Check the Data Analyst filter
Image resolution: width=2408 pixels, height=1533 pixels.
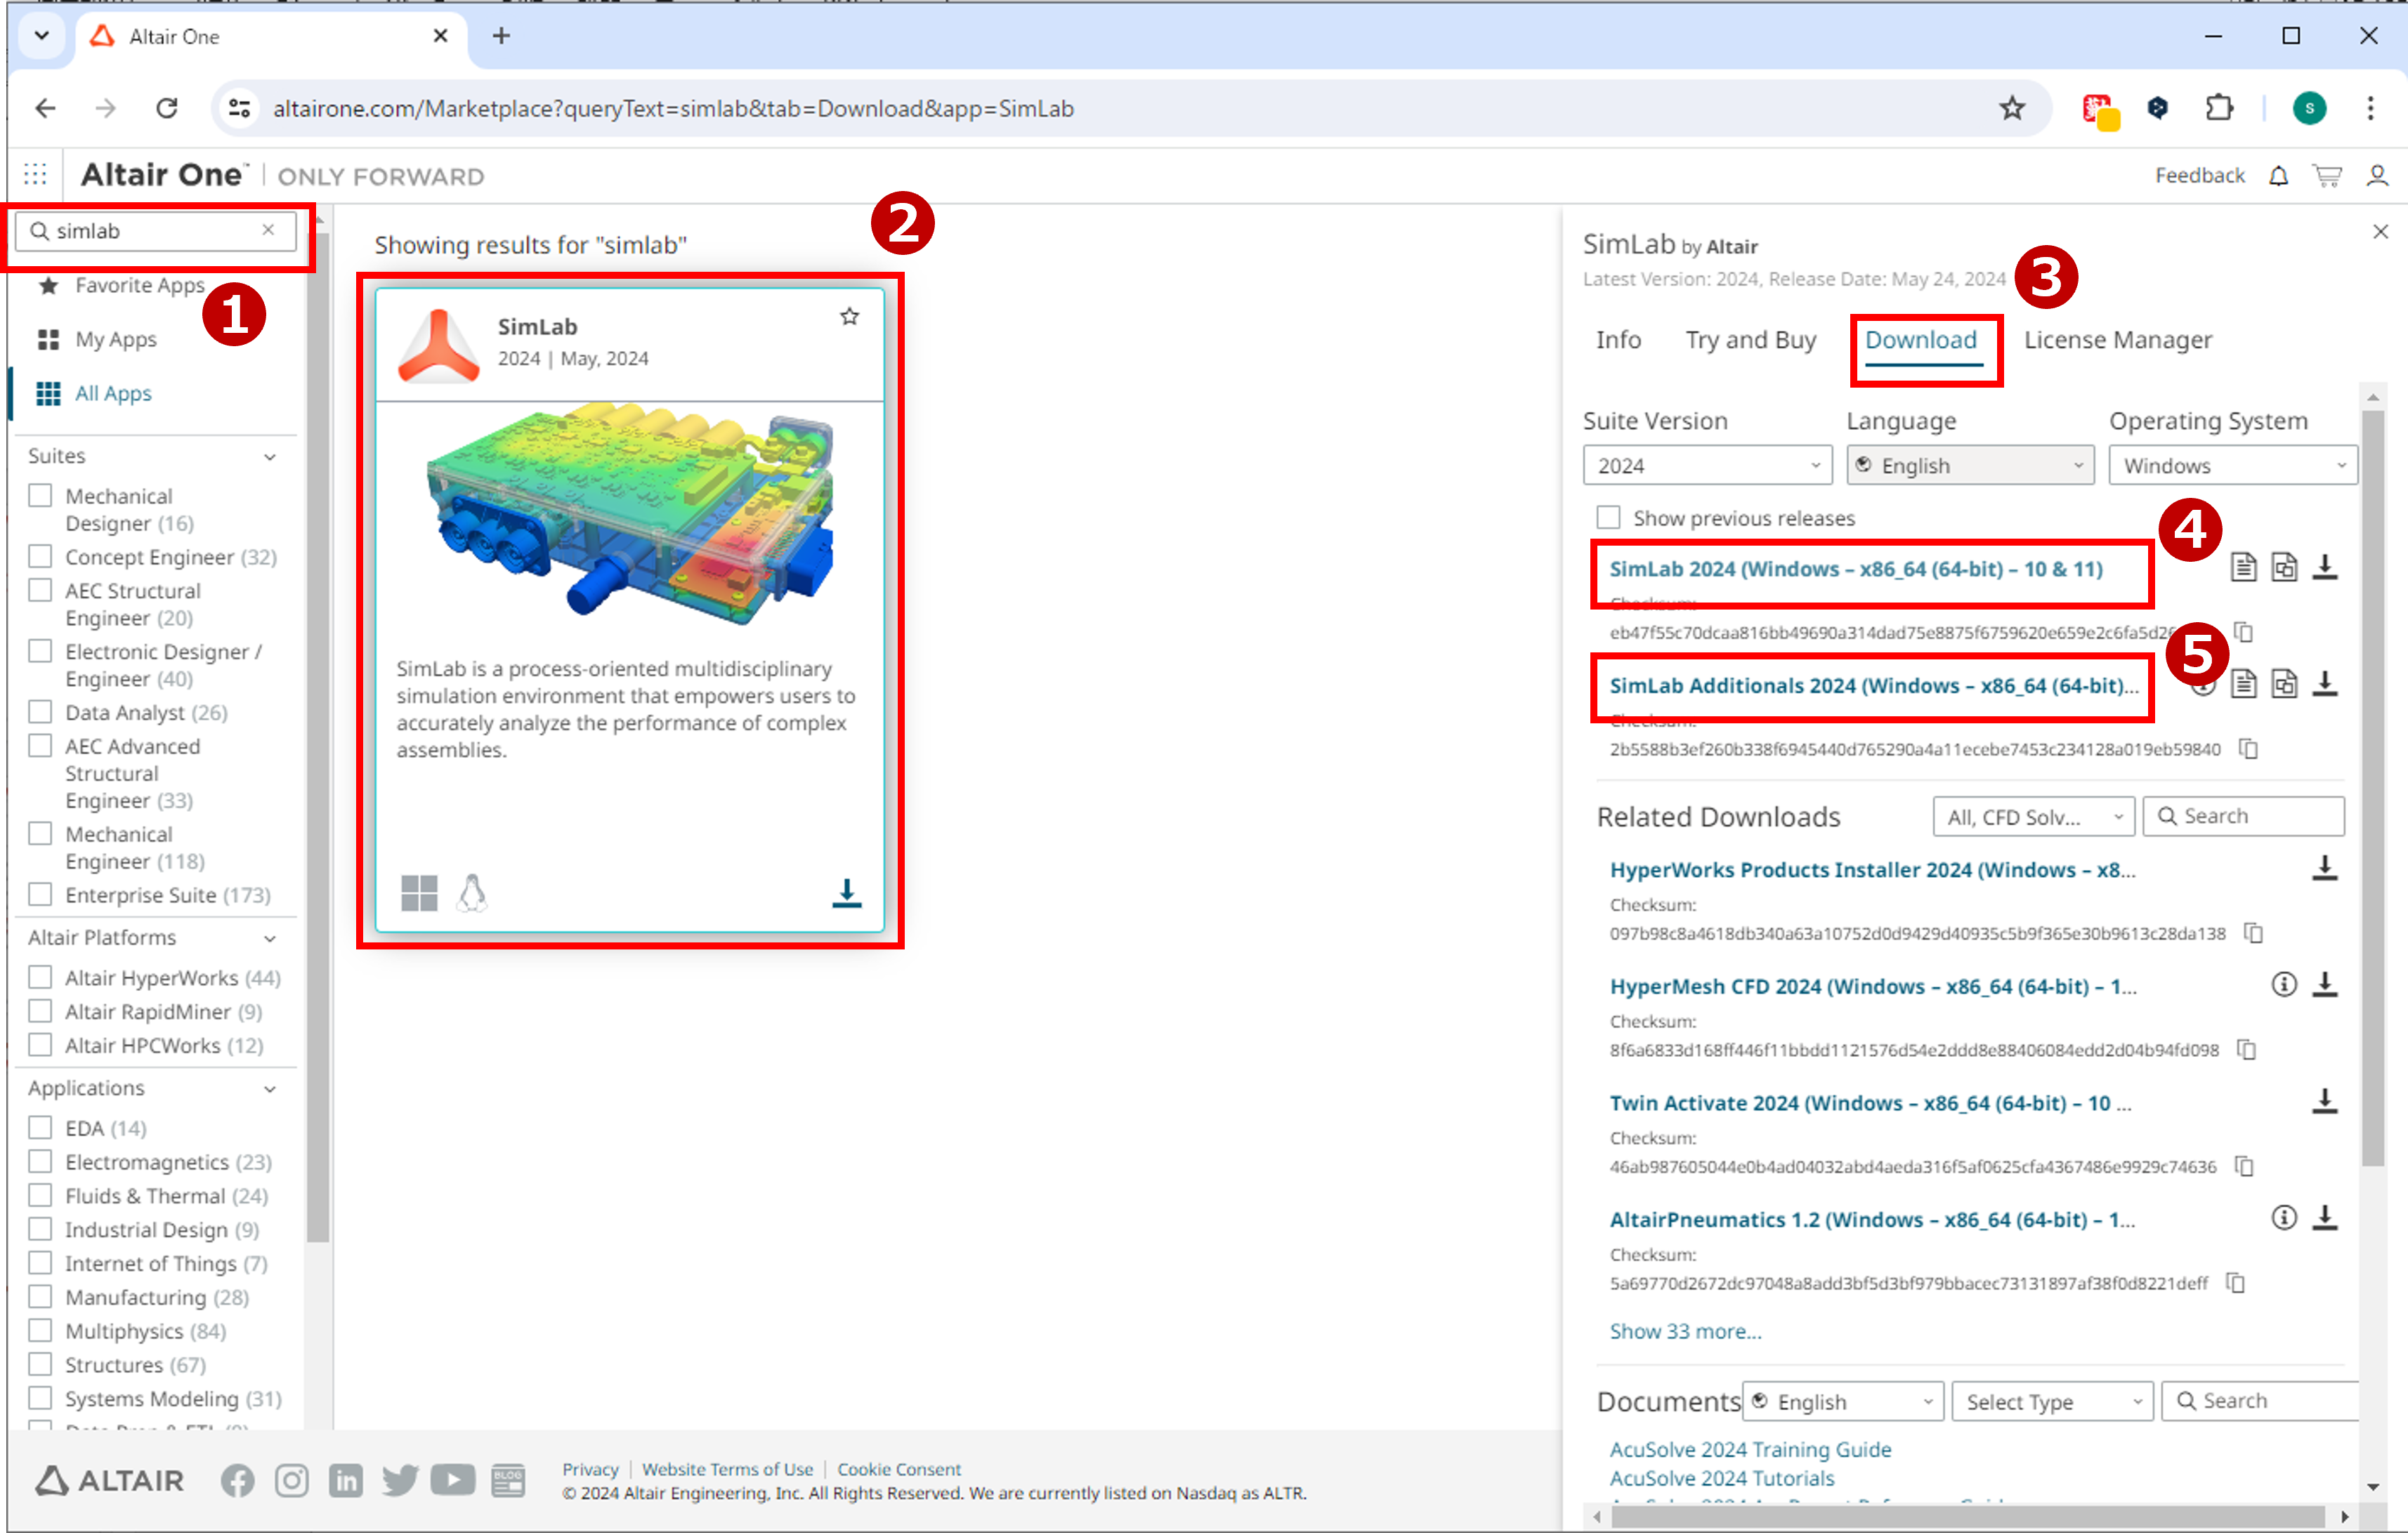tap(40, 712)
